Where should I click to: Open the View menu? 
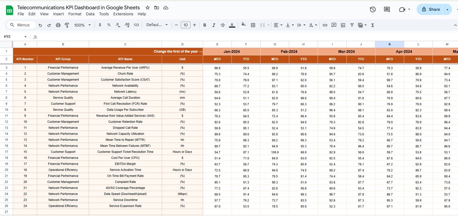tap(44, 14)
